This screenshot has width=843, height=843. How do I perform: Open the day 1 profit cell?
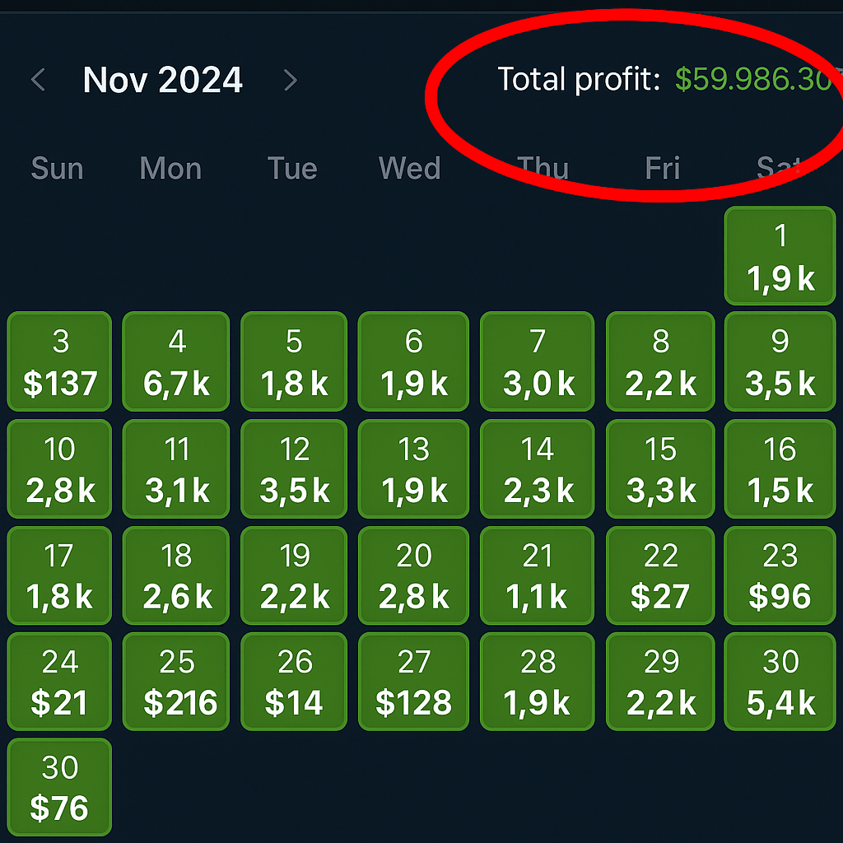pyautogui.click(x=780, y=256)
